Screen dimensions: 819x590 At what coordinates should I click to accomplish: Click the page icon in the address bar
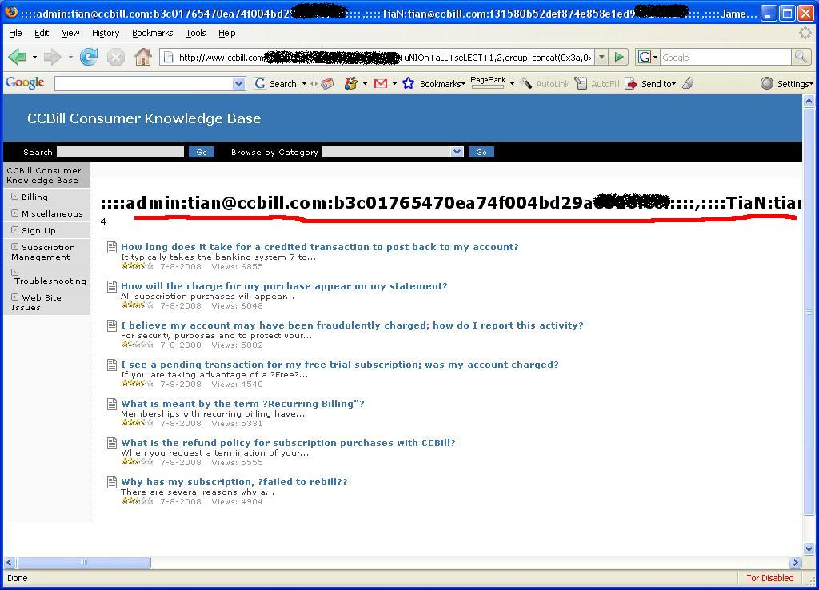pyautogui.click(x=168, y=58)
